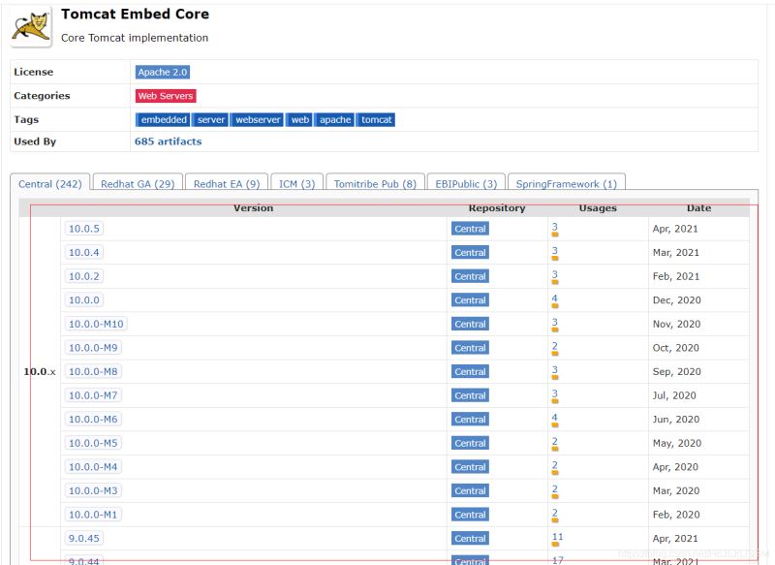Open the 685 artifacts link
The image size is (775, 565).
coord(168,141)
